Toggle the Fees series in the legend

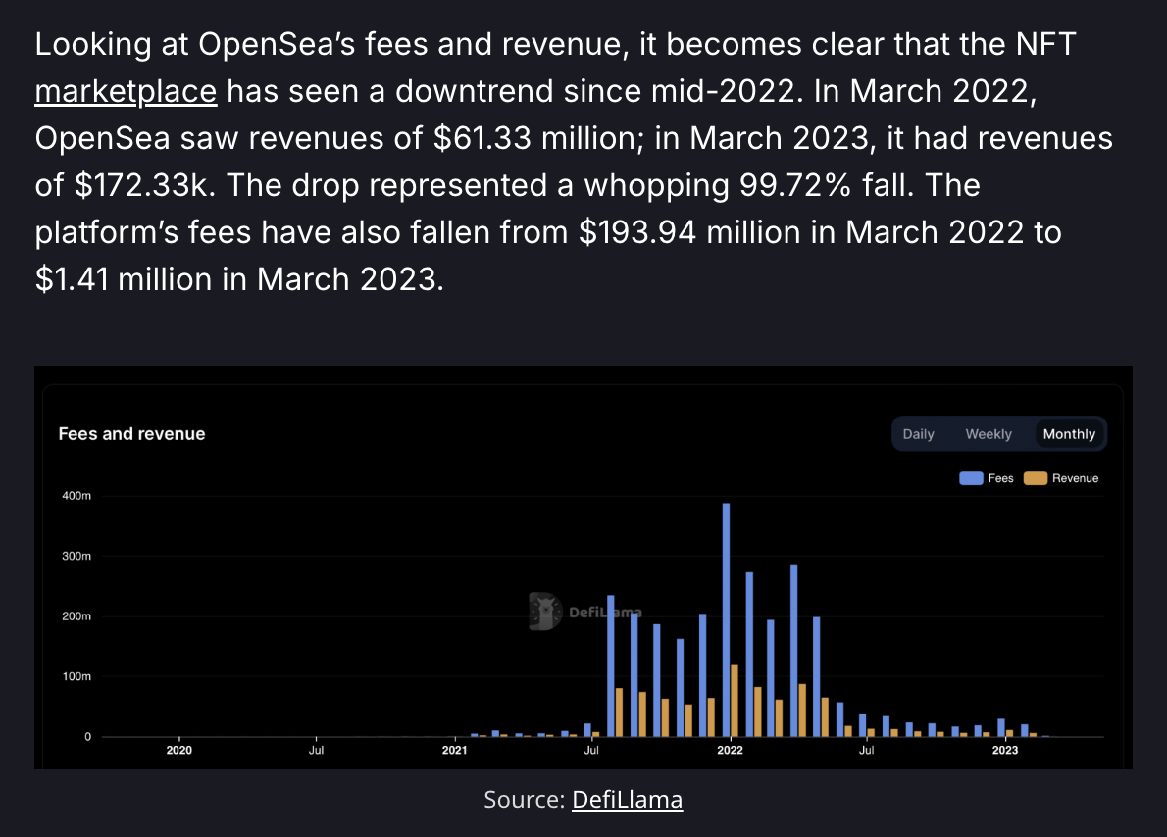click(987, 478)
